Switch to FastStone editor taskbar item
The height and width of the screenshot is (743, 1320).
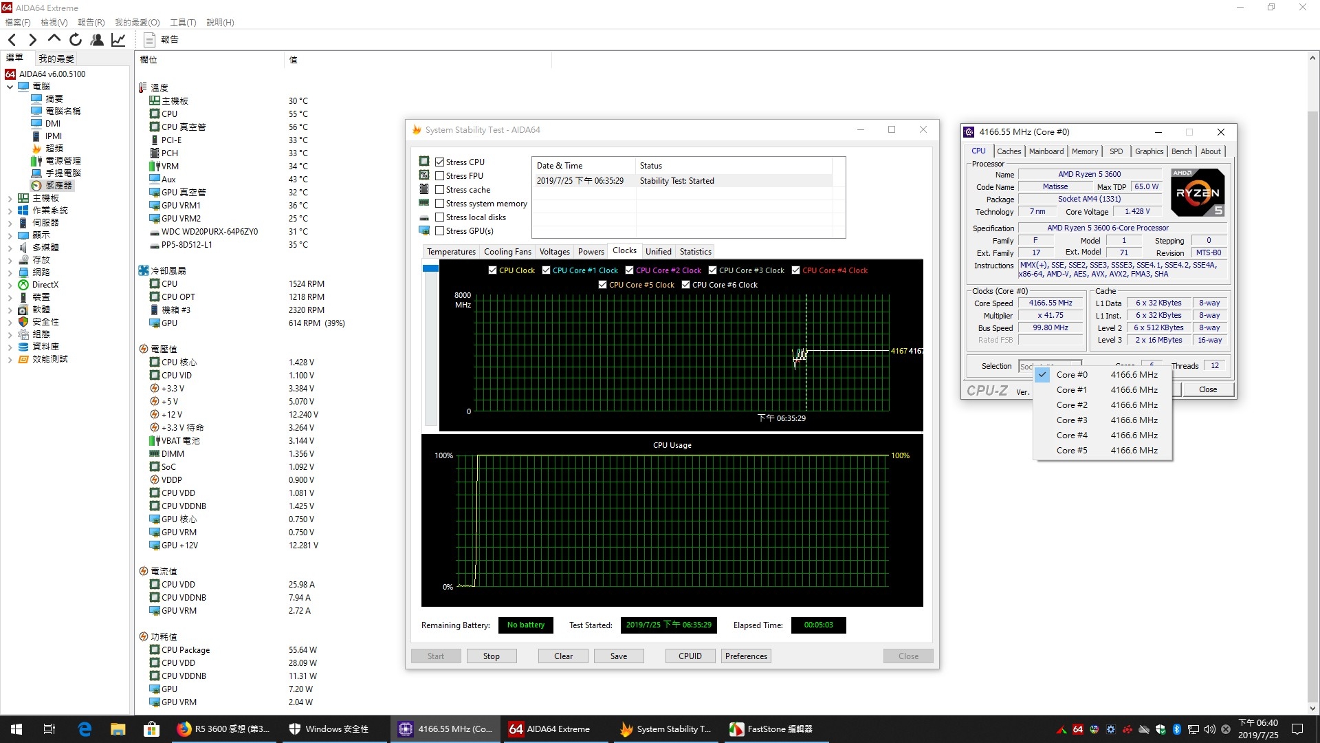(777, 729)
